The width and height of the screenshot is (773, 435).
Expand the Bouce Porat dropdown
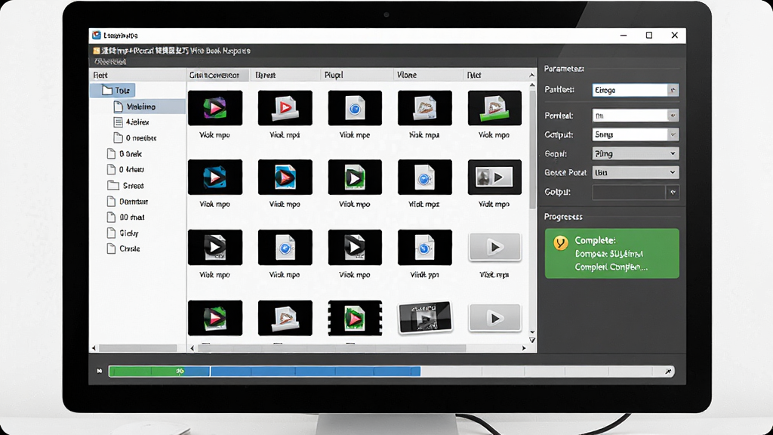coord(635,173)
